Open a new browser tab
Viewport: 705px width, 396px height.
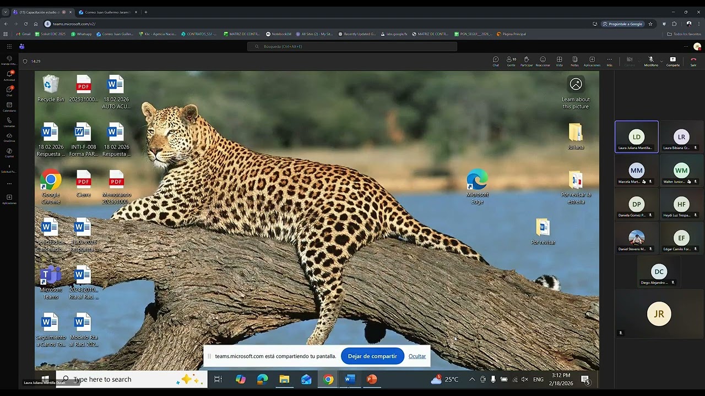tap(146, 12)
